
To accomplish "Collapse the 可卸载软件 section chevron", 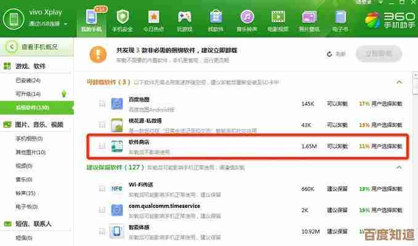I will tap(400, 82).
